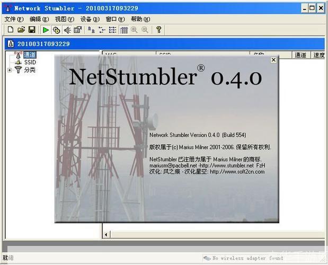Expand the 分类 tree node

tap(10, 70)
